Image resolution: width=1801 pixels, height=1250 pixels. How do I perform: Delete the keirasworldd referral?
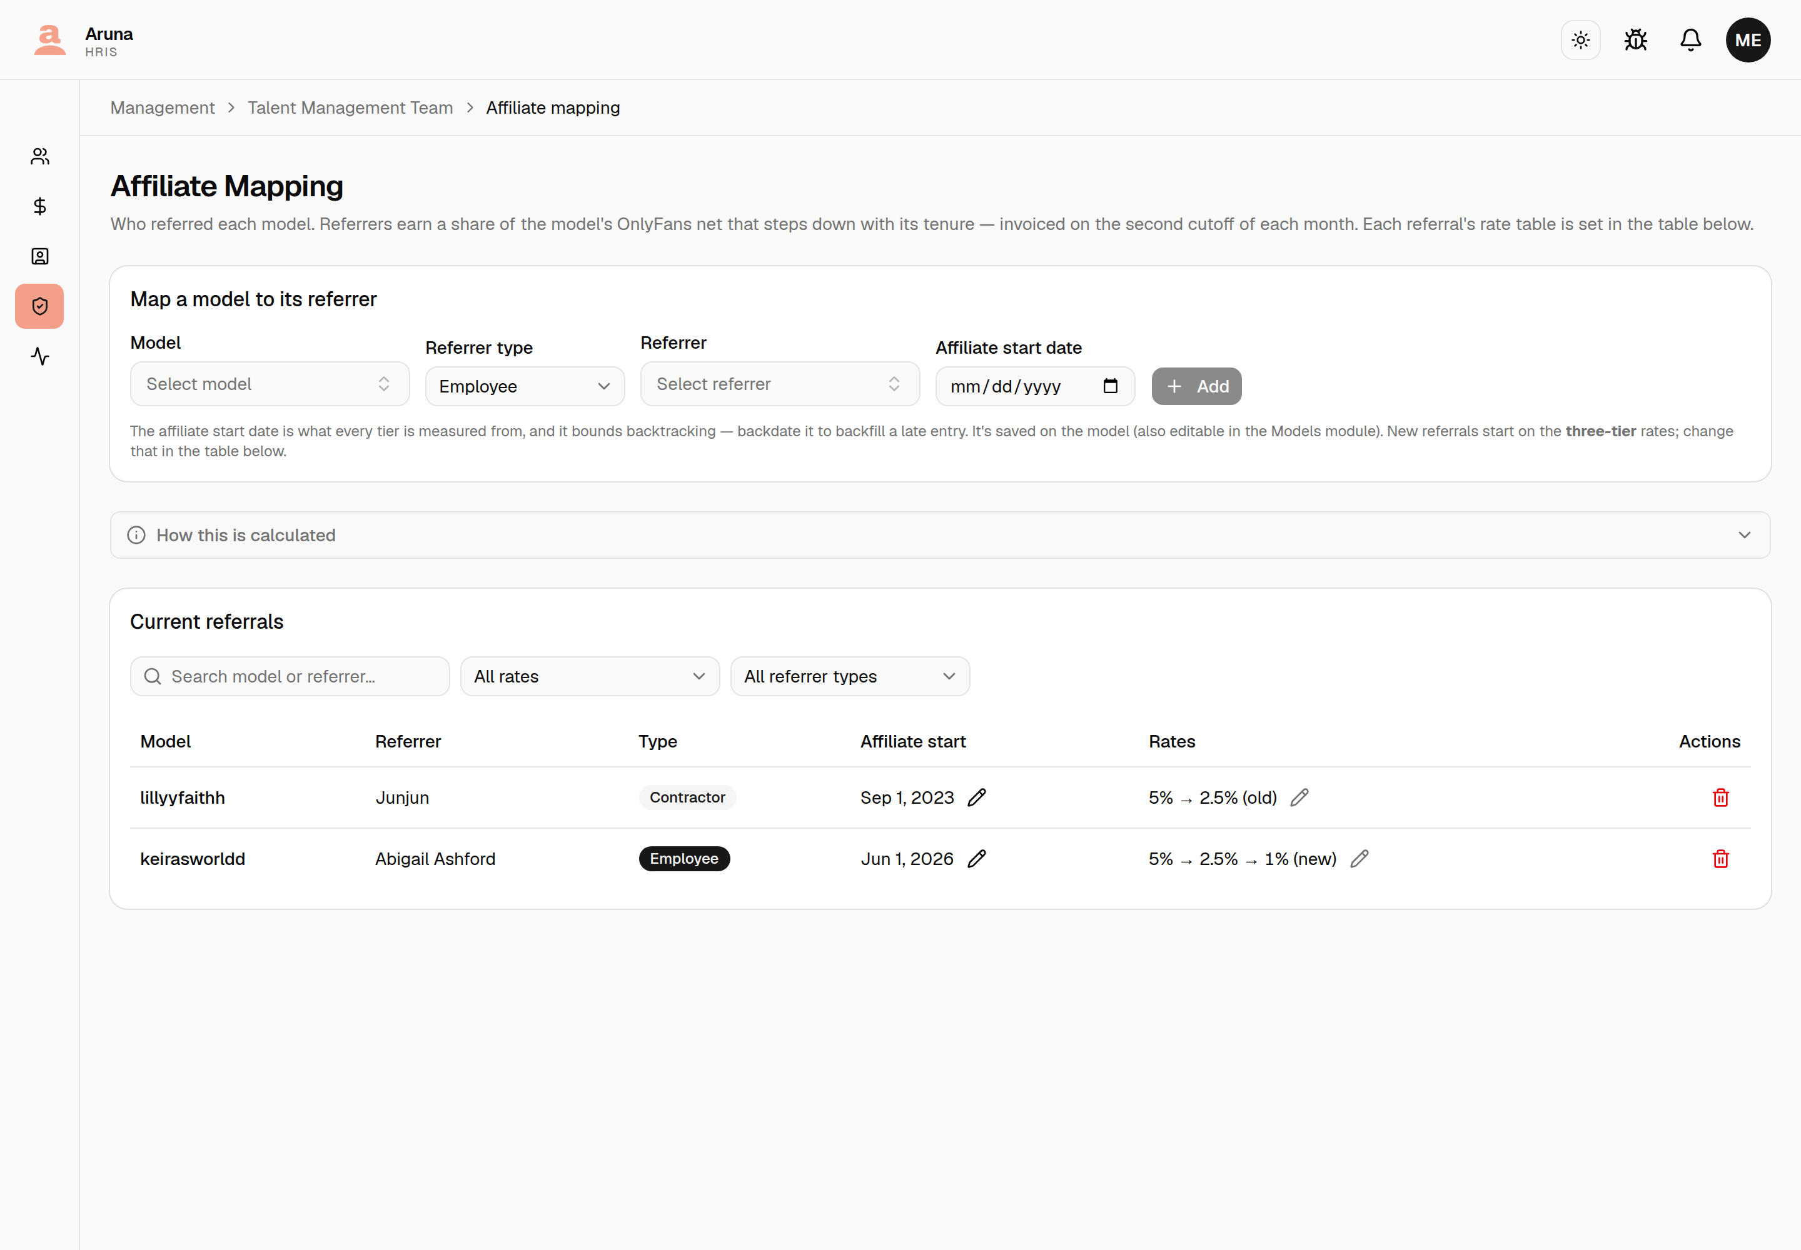tap(1720, 858)
